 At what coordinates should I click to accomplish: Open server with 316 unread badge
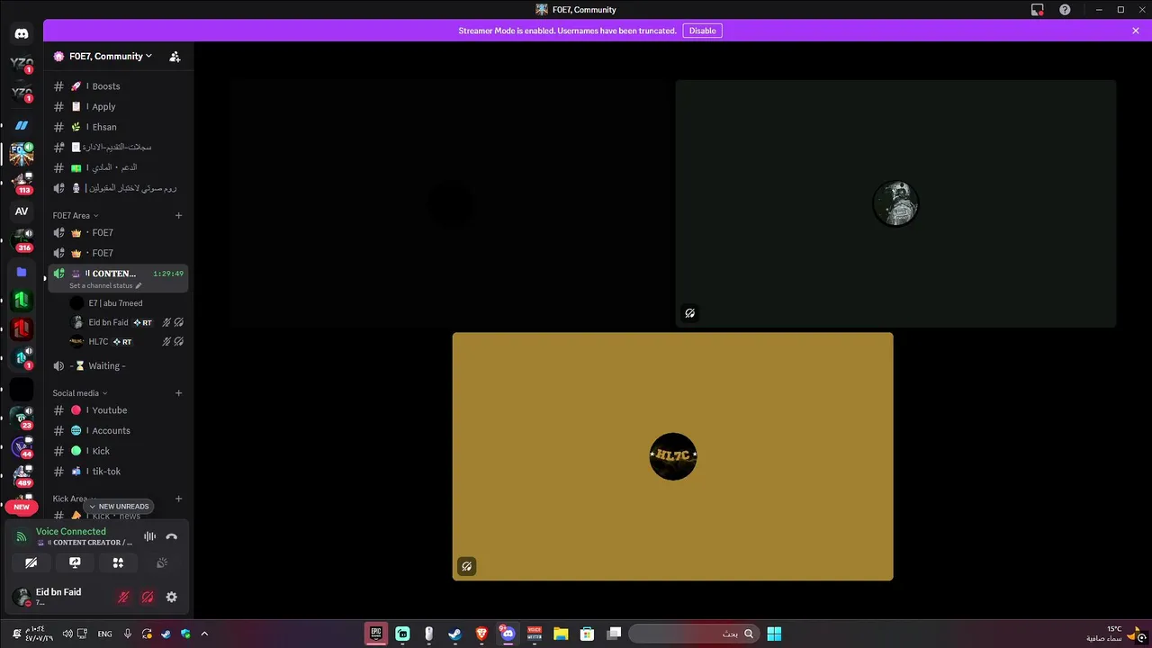22,238
